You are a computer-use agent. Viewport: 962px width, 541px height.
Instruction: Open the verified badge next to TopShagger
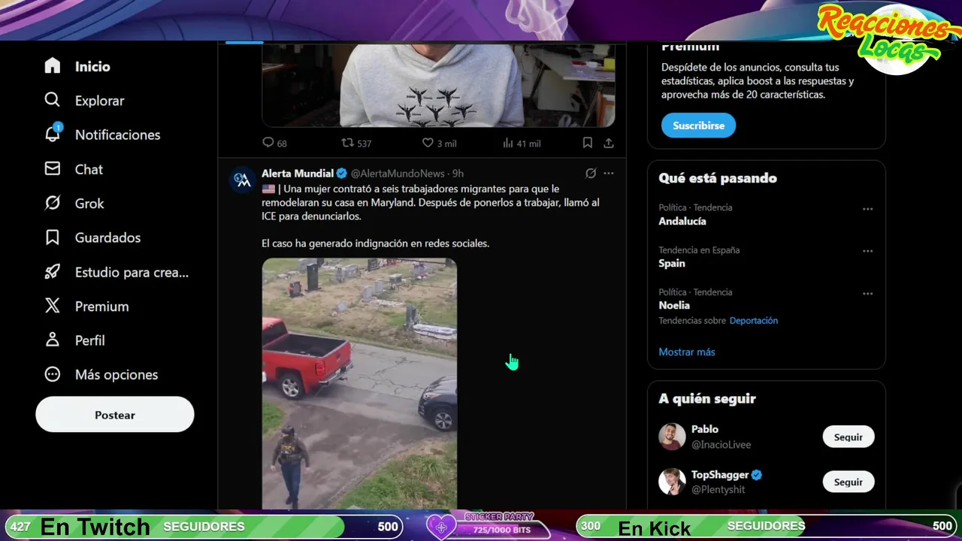tap(758, 475)
